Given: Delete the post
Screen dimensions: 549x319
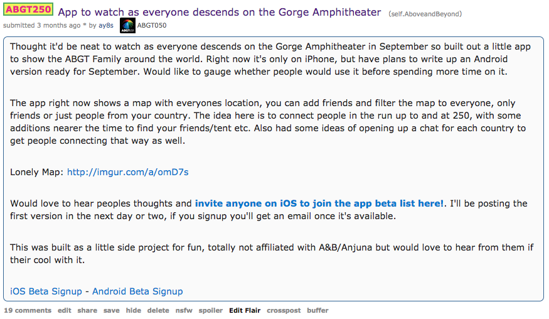Looking at the screenshot, I should (158, 311).
